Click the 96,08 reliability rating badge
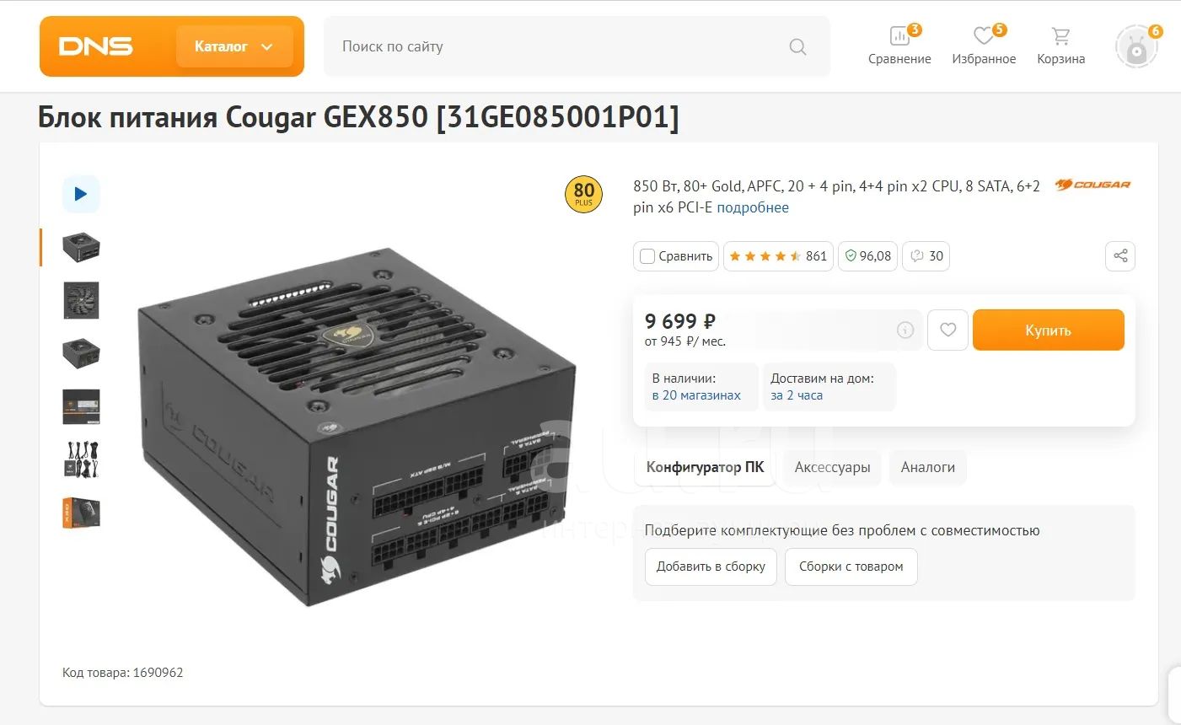The height and width of the screenshot is (725, 1181). (867, 256)
